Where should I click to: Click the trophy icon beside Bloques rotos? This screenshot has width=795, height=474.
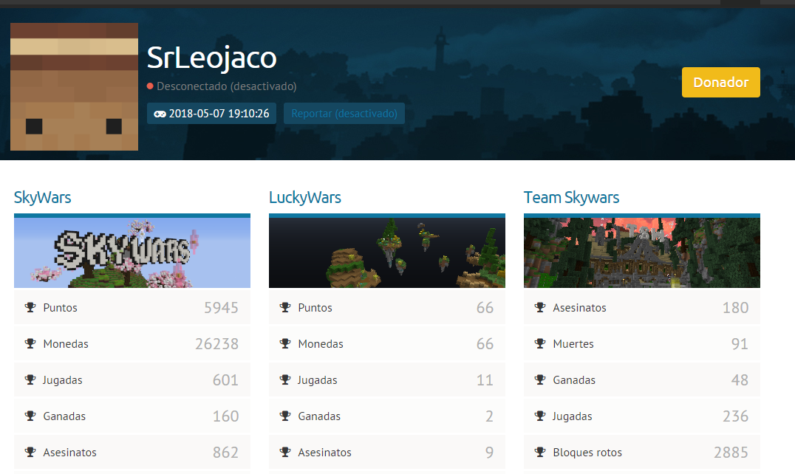pyautogui.click(x=540, y=452)
